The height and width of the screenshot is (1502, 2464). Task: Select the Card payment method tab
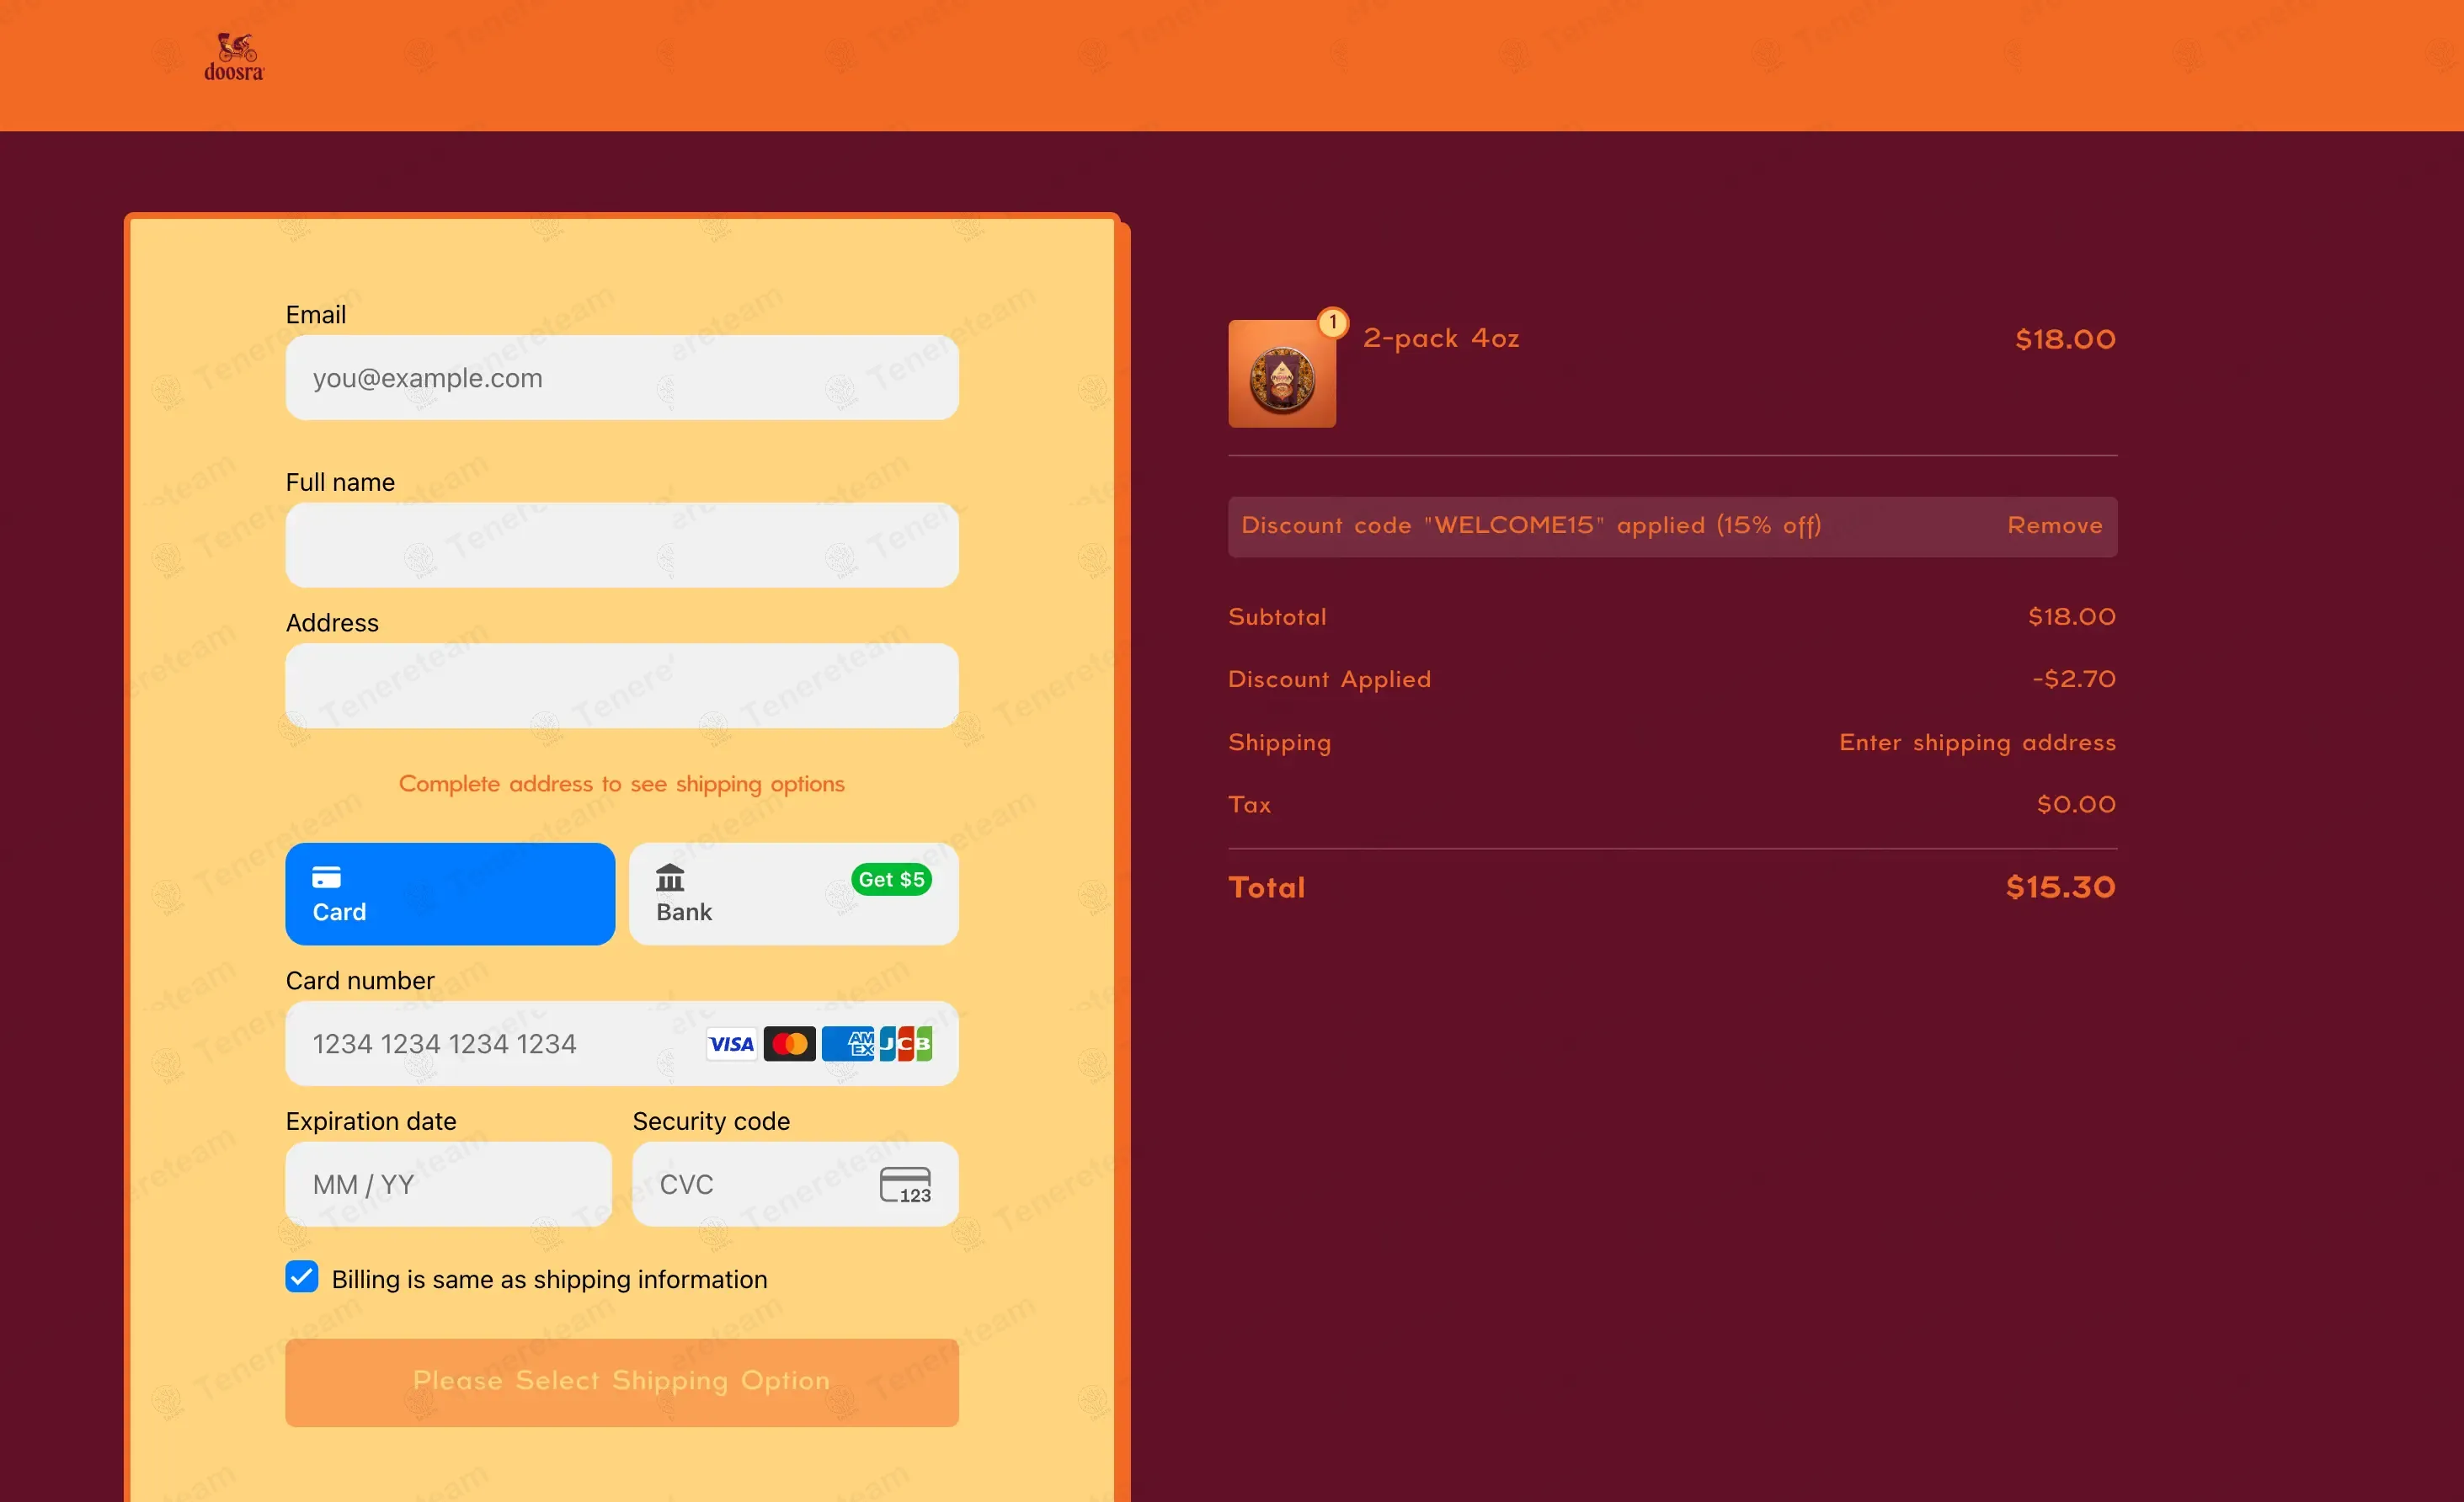point(450,894)
